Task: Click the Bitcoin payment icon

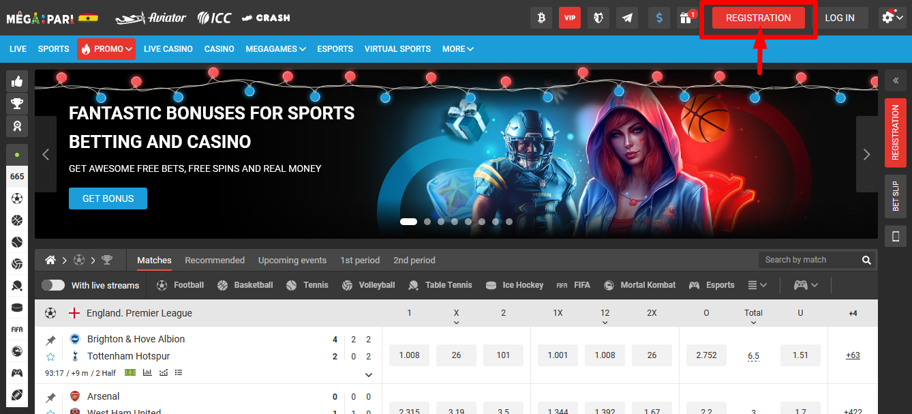Action: tap(541, 18)
